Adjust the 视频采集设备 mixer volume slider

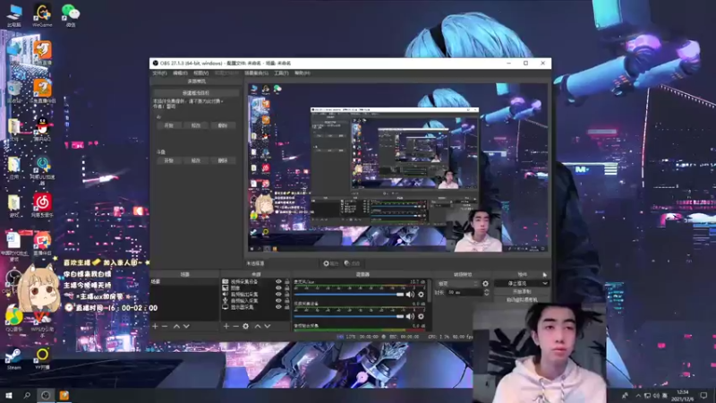pyautogui.click(x=349, y=316)
